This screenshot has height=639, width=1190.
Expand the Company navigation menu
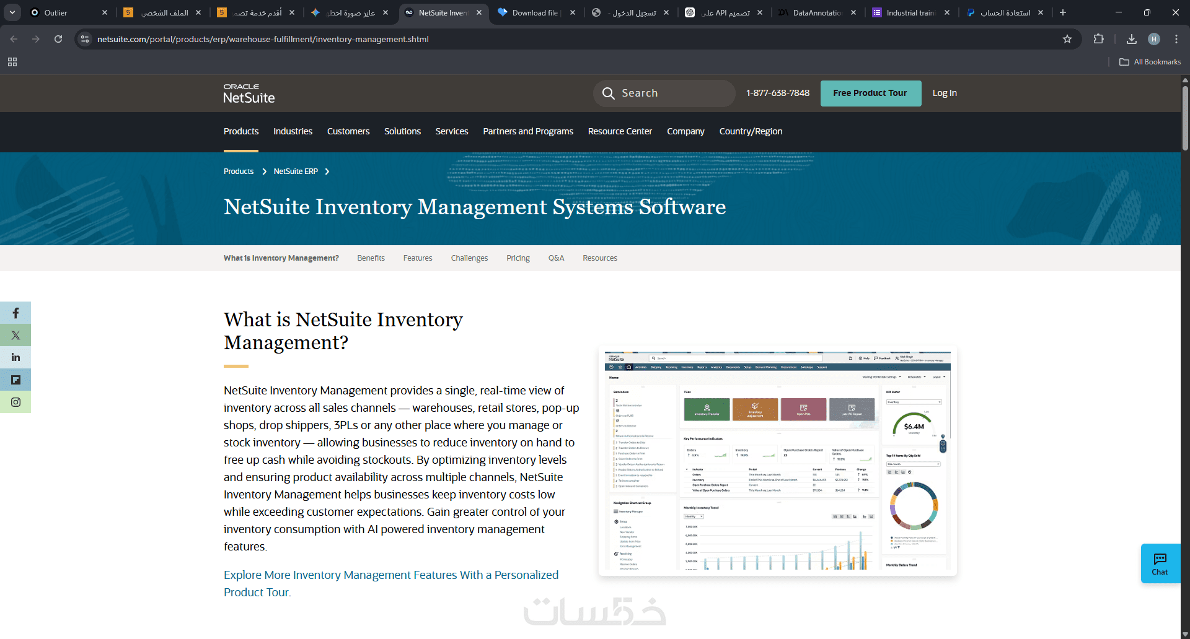point(685,131)
